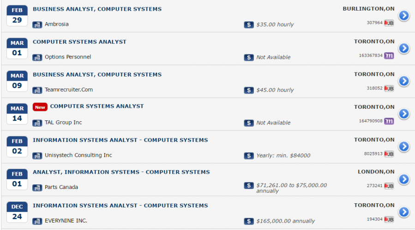415x230 pixels.
Task: Click Monster source icon beside 164790908
Action: pos(389,121)
